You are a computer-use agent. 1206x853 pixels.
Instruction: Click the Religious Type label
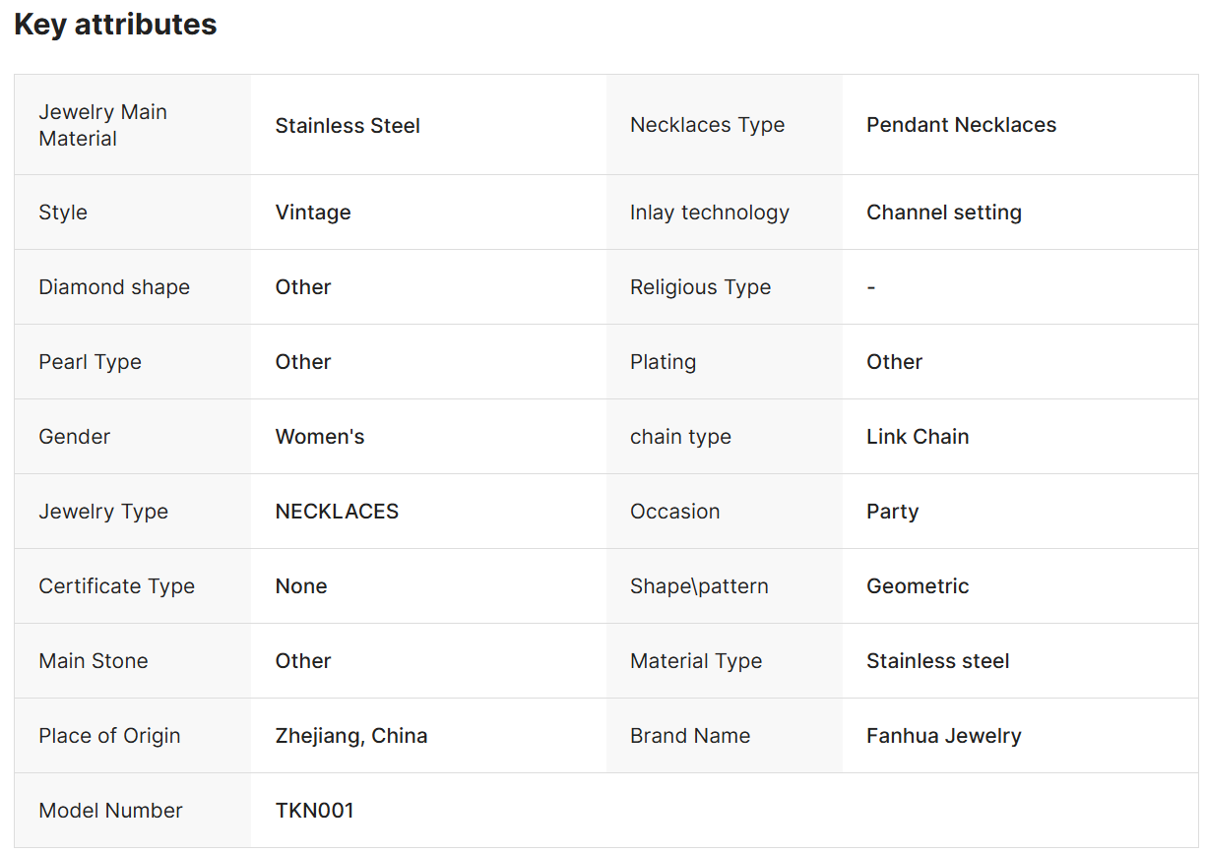click(x=700, y=287)
